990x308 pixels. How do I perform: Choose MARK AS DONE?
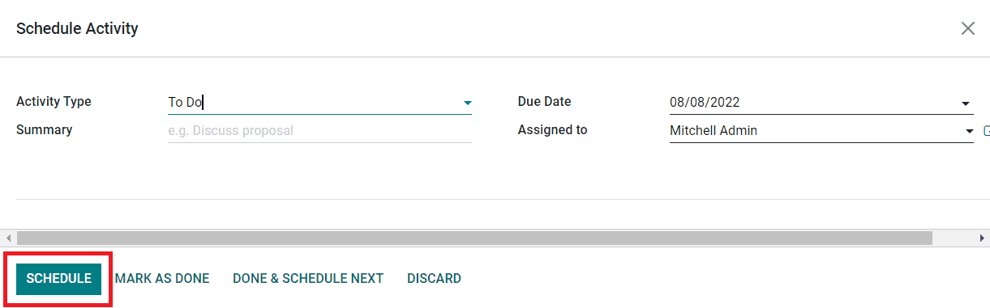pos(162,278)
